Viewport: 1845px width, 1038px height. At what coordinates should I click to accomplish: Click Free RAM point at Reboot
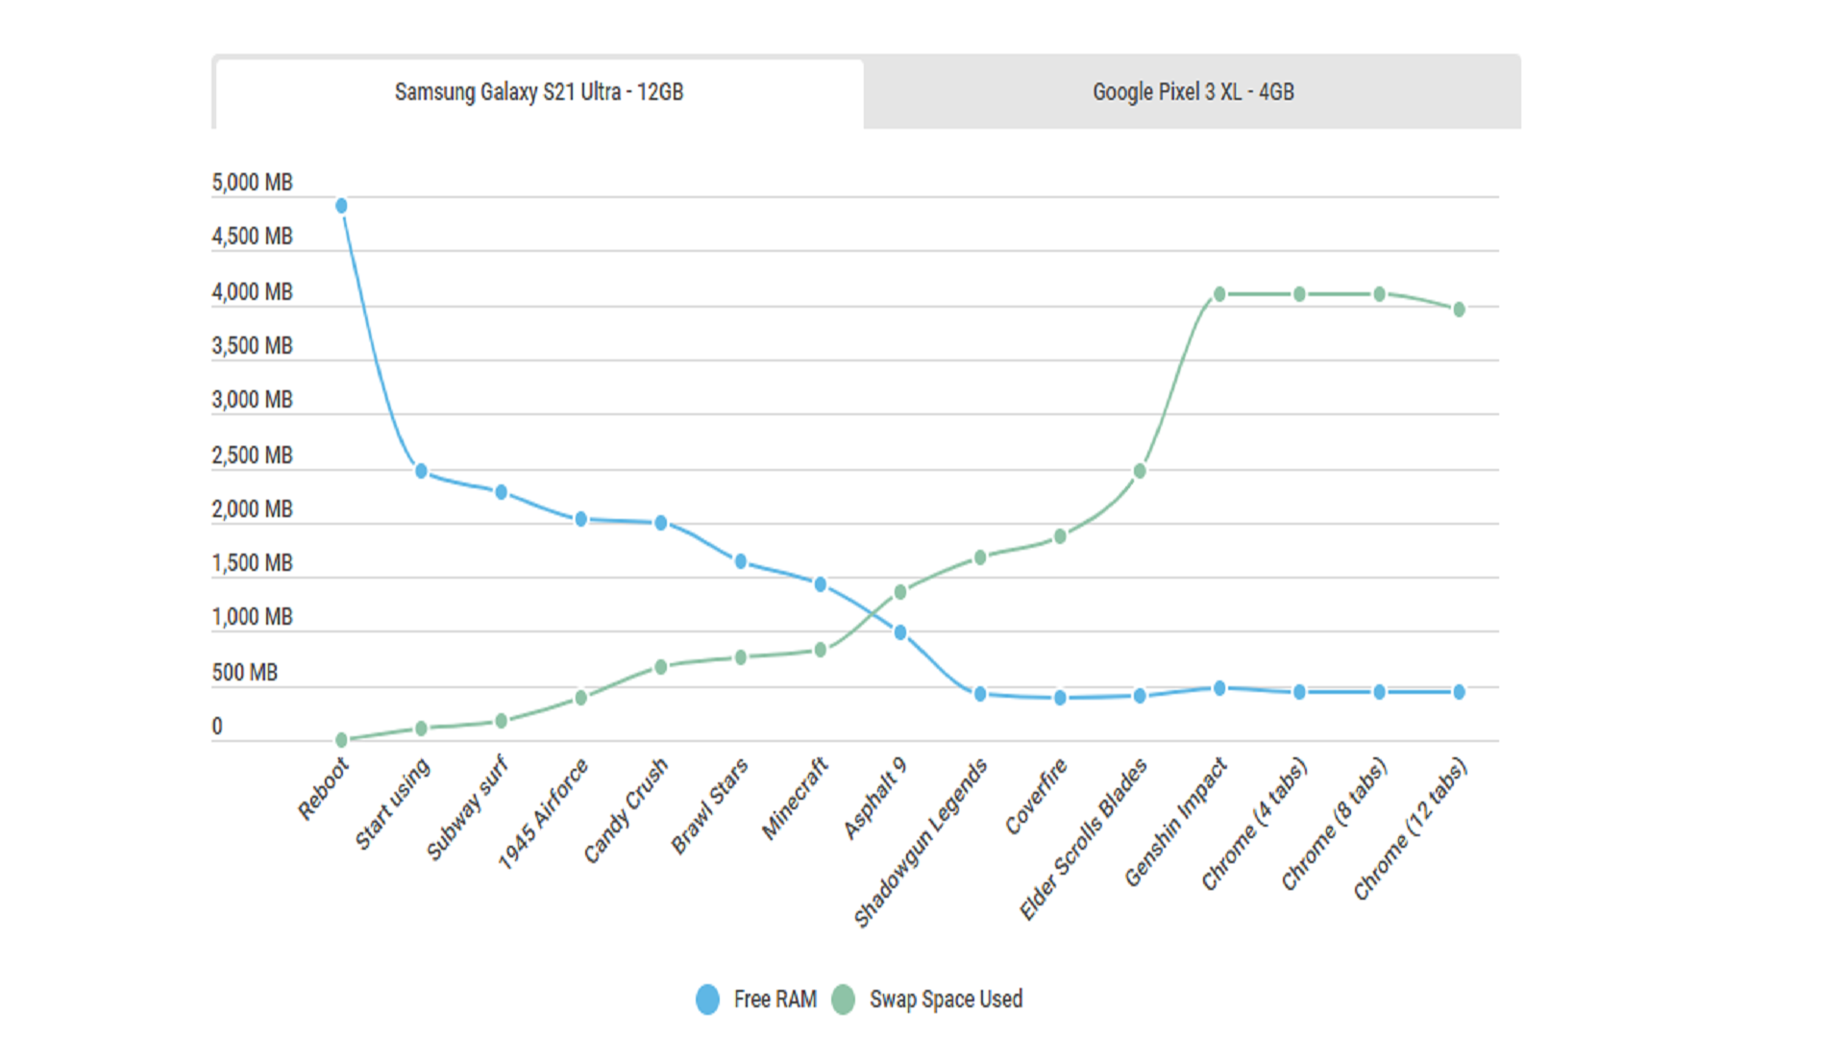coord(341,206)
